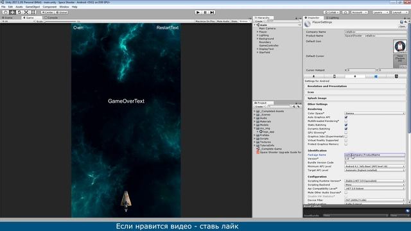Screen dimensions: 411x231
Task: Click the Default Icon texture thumbnail
Action: [399, 46]
